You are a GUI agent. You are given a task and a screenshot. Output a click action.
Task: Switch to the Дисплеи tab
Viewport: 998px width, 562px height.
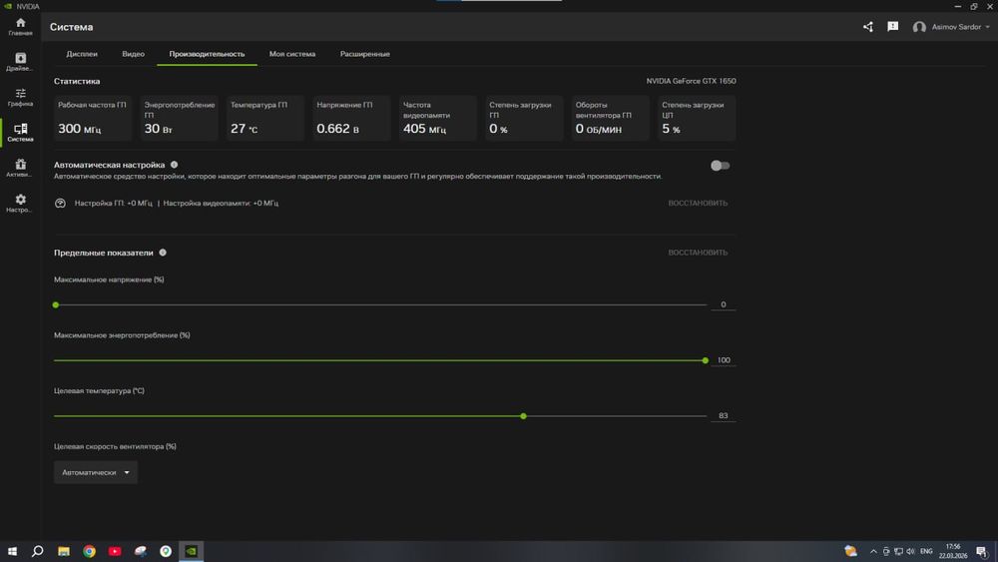(82, 54)
